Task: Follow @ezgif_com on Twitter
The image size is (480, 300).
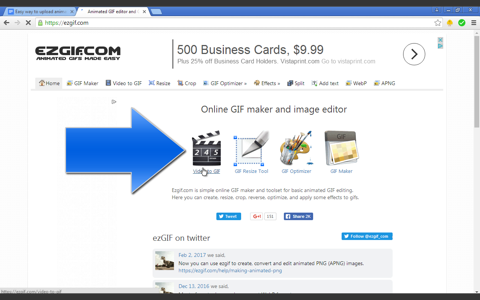Action: [x=367, y=236]
